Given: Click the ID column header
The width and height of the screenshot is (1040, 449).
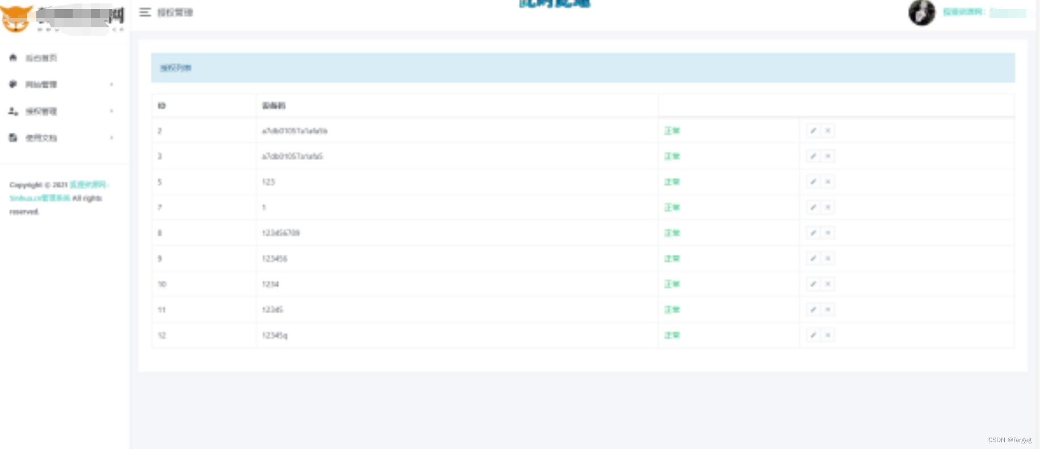Looking at the screenshot, I should pos(161,106).
